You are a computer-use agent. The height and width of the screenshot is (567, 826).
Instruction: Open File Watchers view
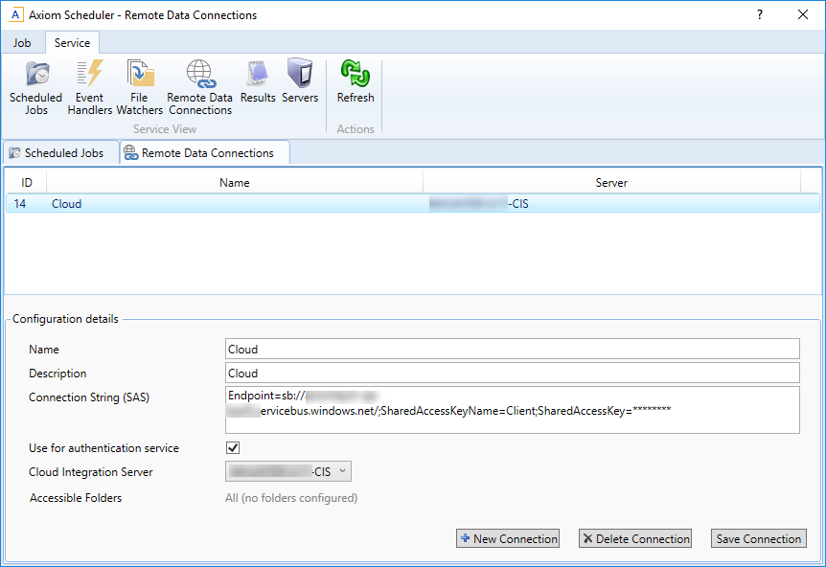[140, 86]
